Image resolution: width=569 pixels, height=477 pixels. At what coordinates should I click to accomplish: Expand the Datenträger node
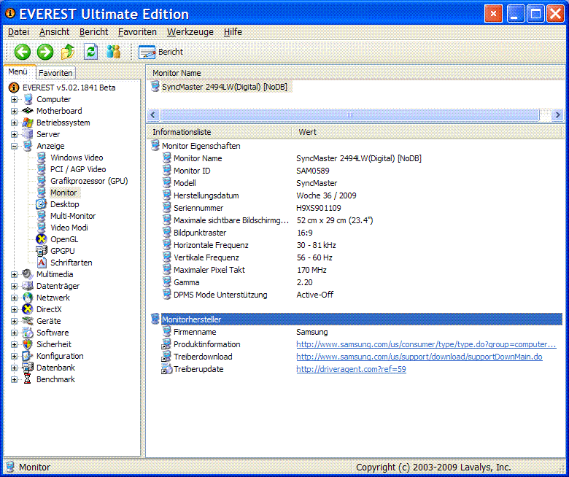[14, 286]
